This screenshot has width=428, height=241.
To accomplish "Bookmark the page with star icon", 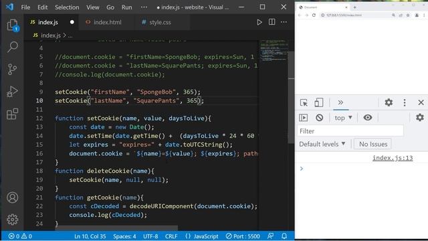I will pos(408,15).
